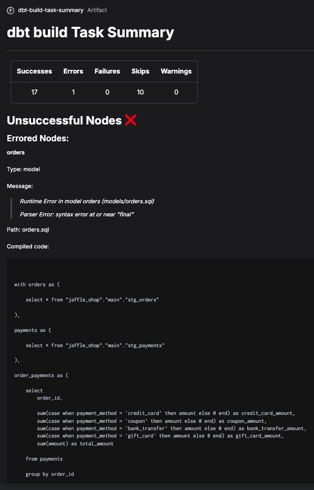
Task: Click the Failures column header
Action: [107, 71]
